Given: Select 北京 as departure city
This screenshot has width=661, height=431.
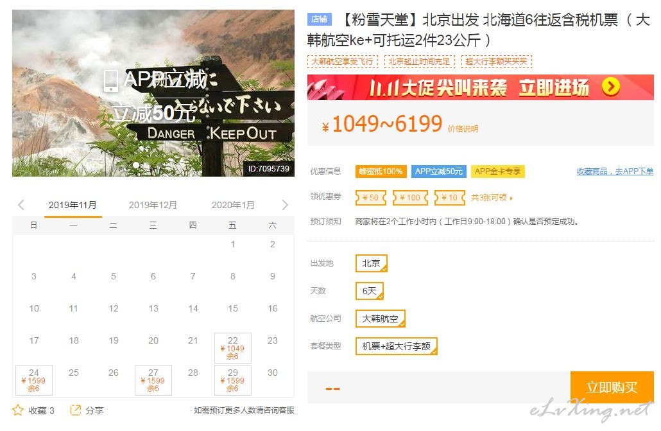Looking at the screenshot, I should pyautogui.click(x=371, y=263).
